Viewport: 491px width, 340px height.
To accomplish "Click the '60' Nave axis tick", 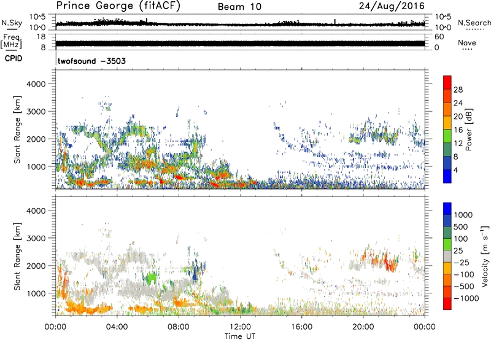I will [439, 37].
